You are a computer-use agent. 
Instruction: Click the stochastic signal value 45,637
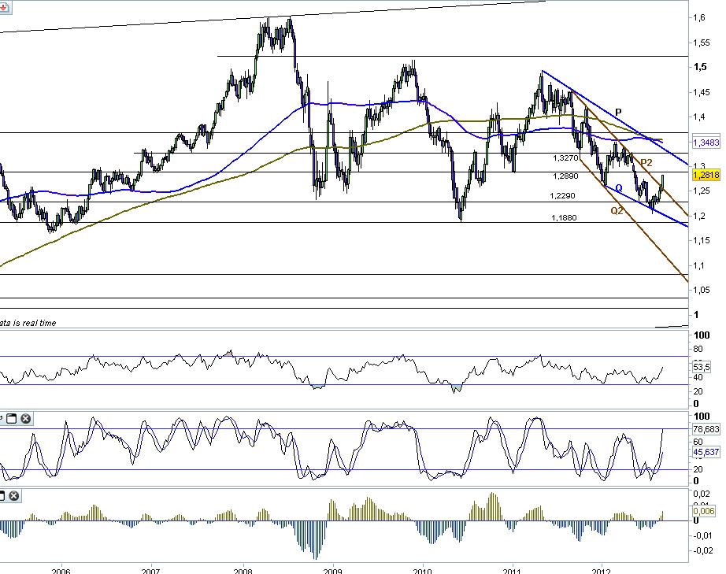[x=706, y=452]
